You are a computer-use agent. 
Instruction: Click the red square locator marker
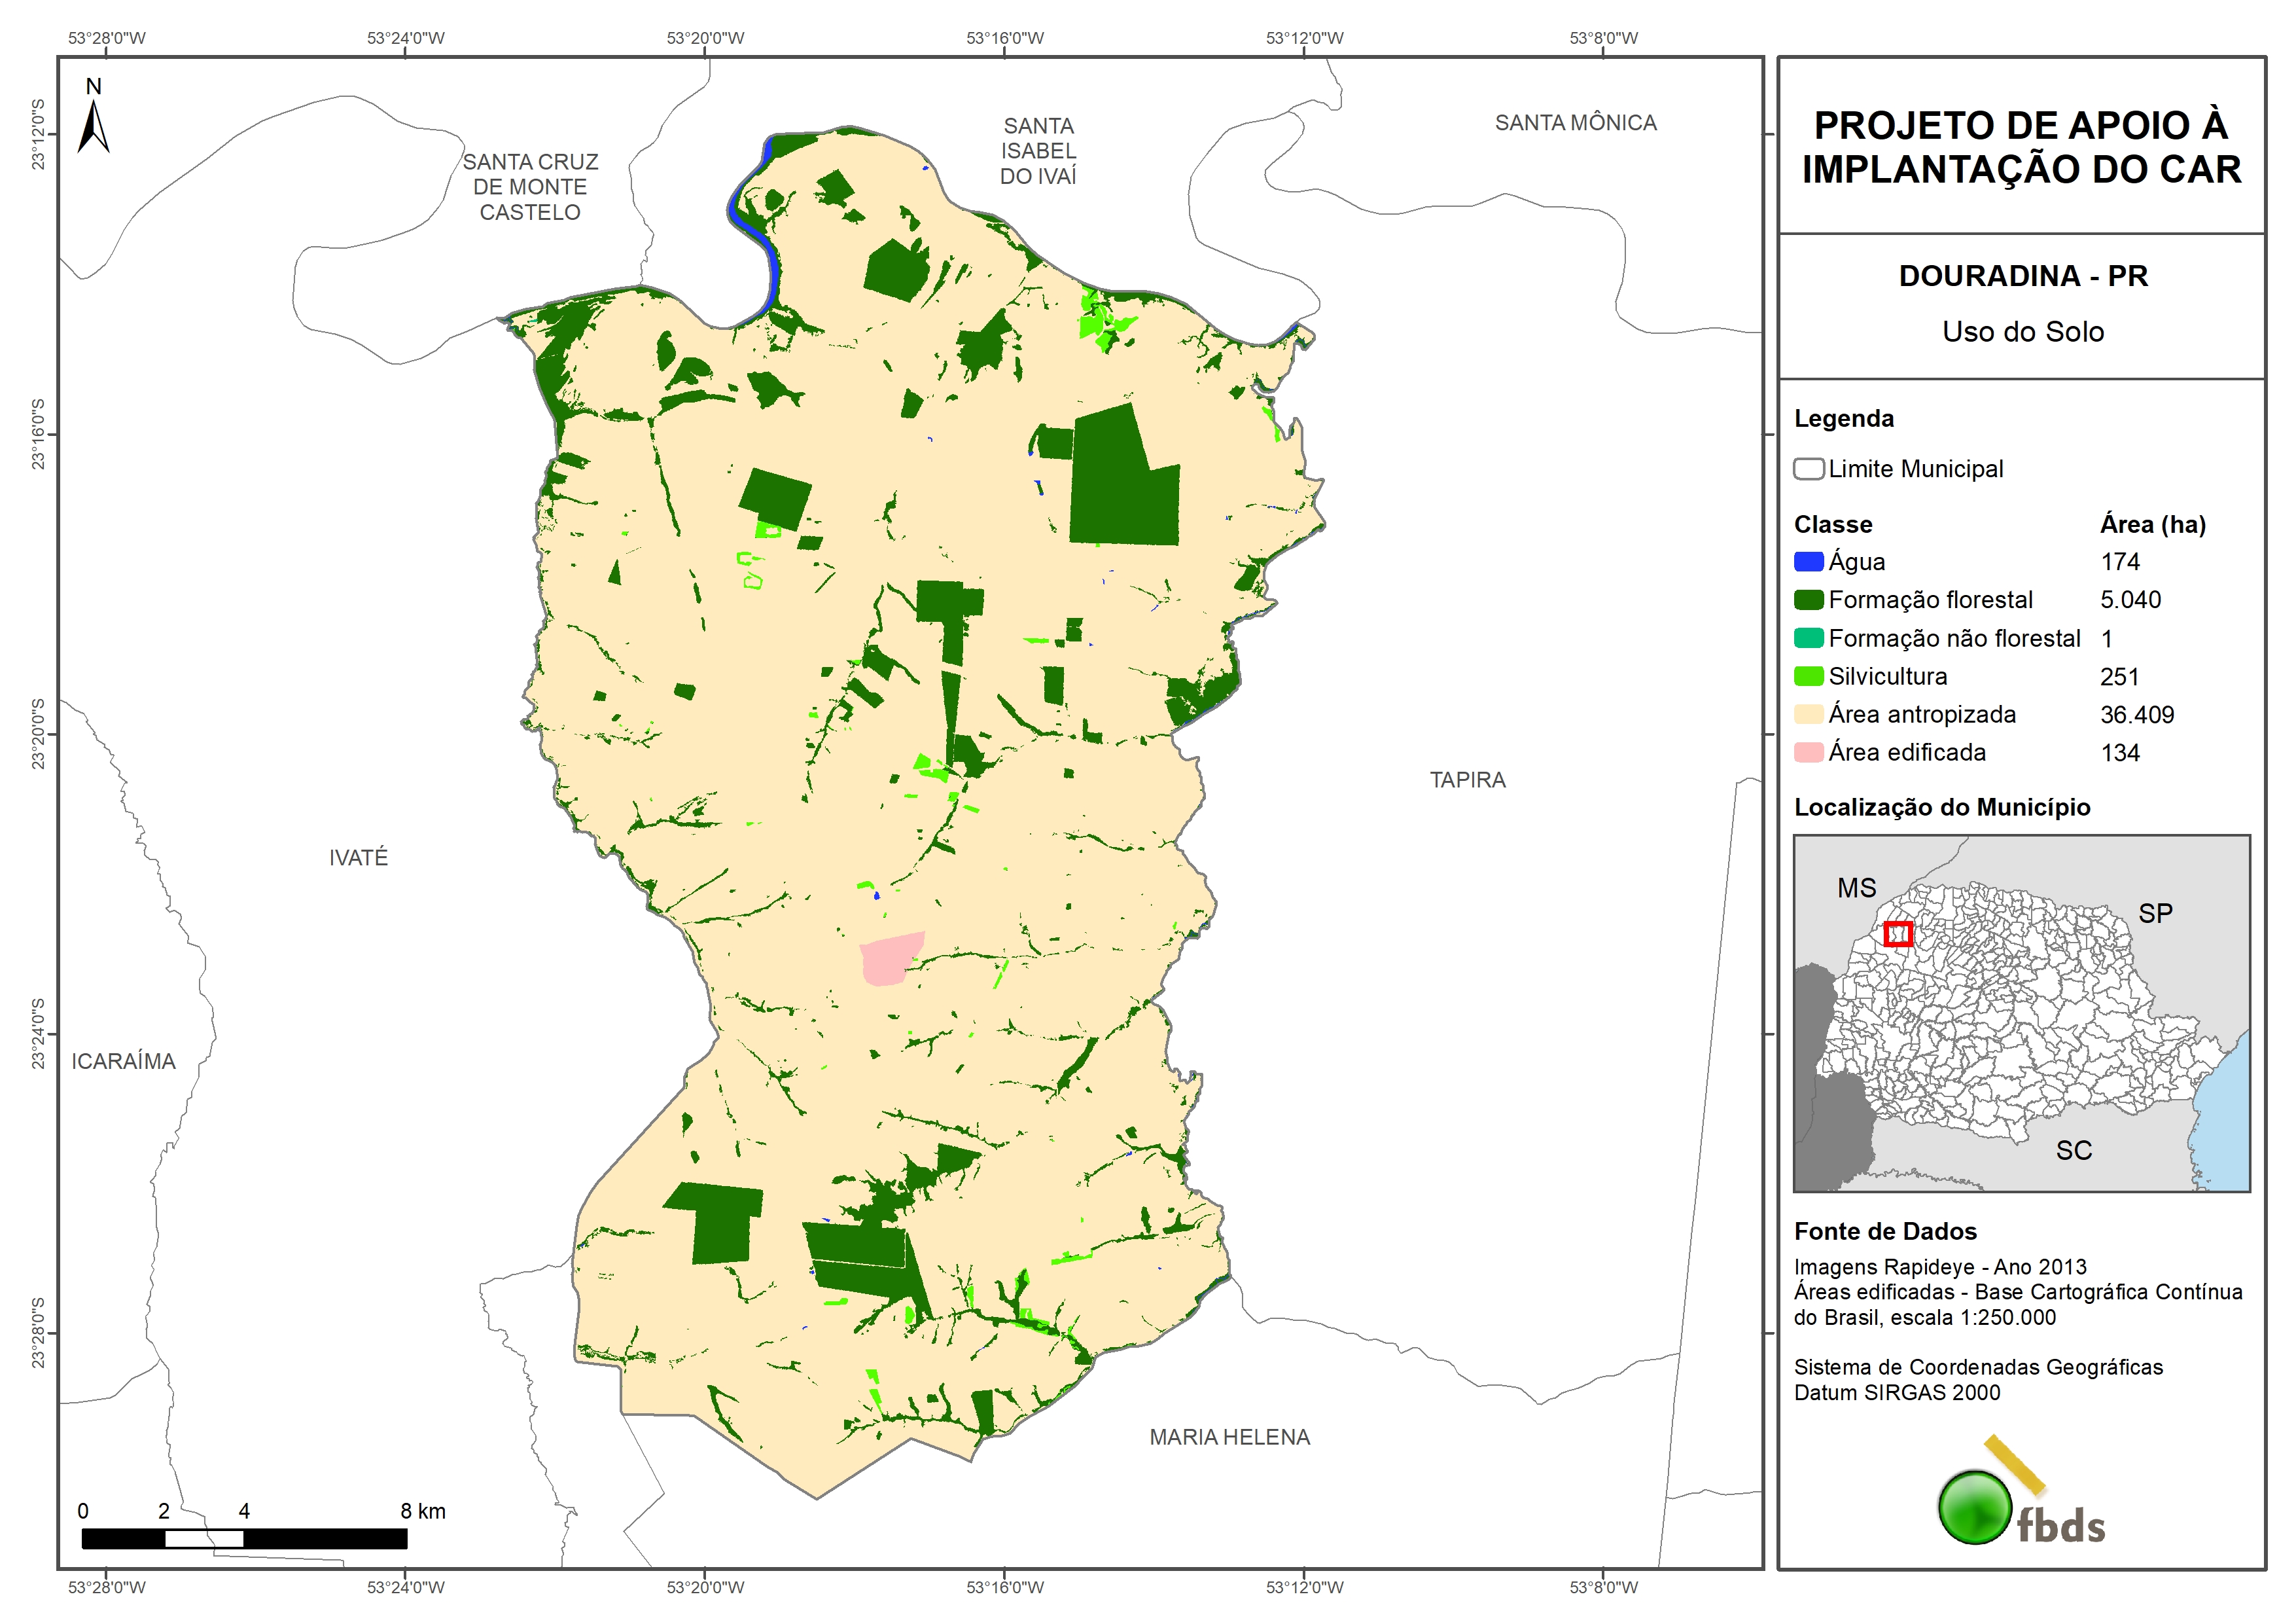click(1897, 933)
